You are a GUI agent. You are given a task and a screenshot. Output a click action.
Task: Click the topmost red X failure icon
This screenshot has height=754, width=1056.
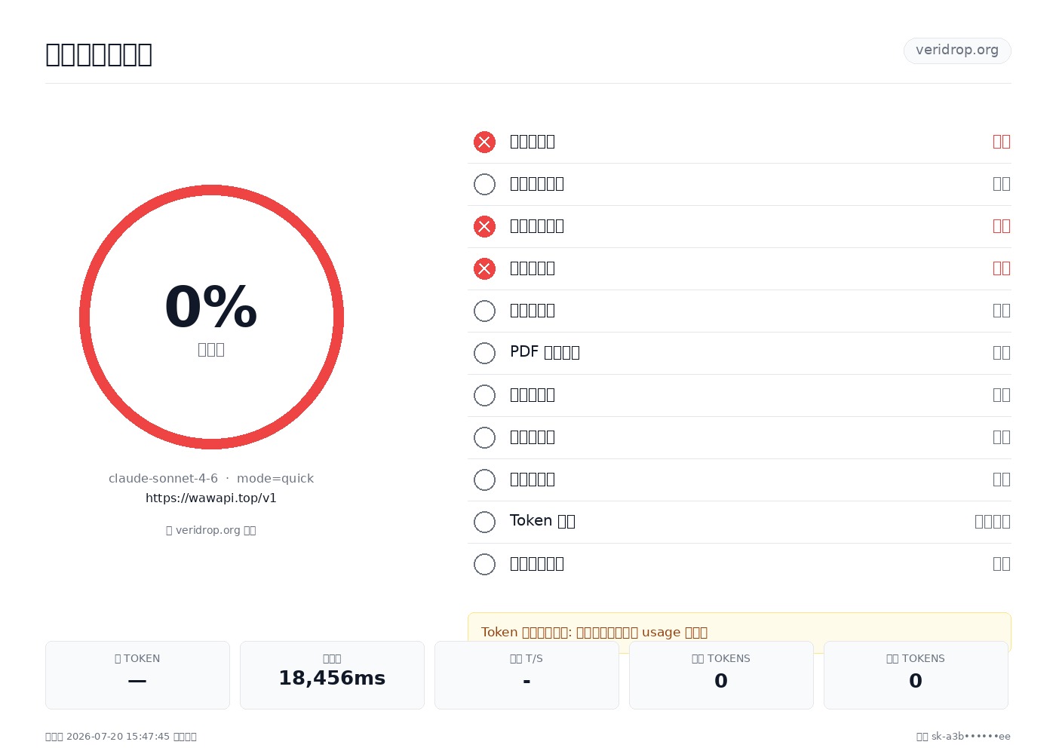coord(484,142)
